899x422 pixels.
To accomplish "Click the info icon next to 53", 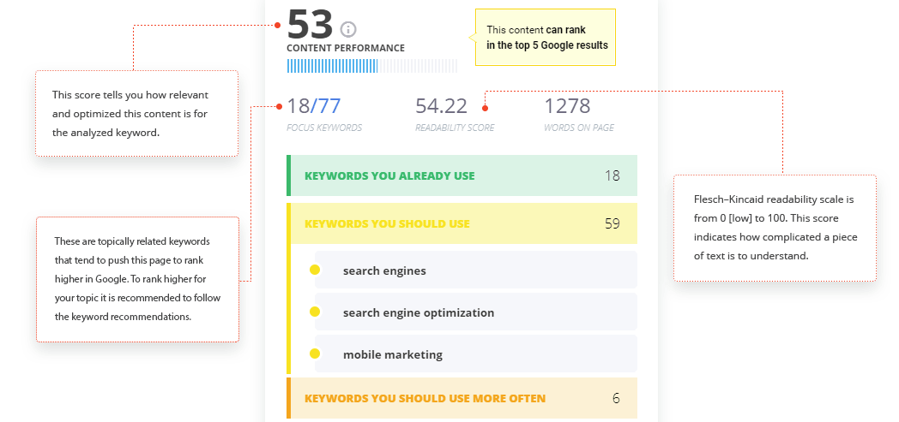I will (348, 28).
